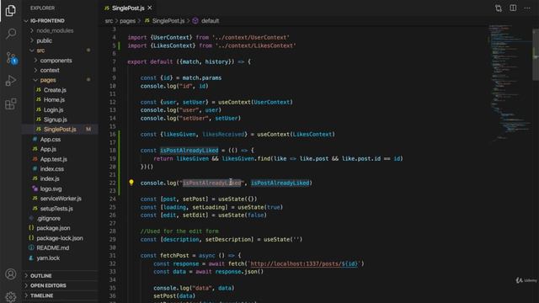The height and width of the screenshot is (303, 539).
Task: Open Login.js in the explorer
Action: point(53,109)
